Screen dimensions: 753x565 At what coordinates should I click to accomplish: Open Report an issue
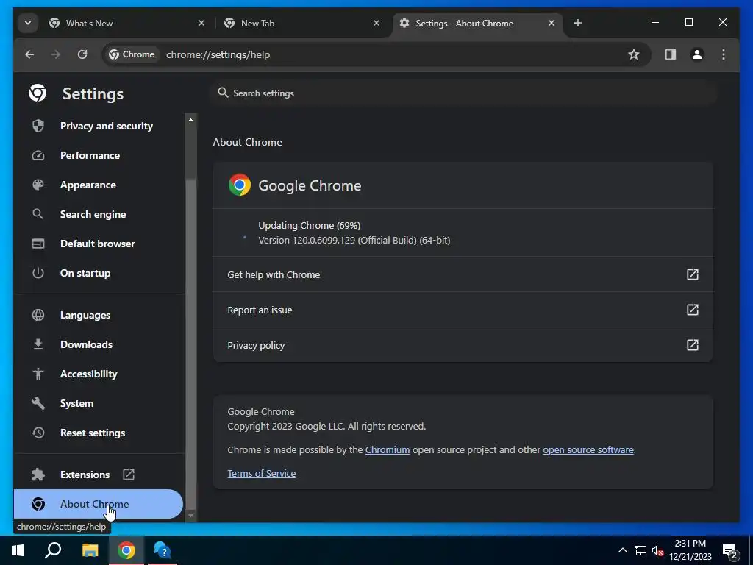(463, 310)
